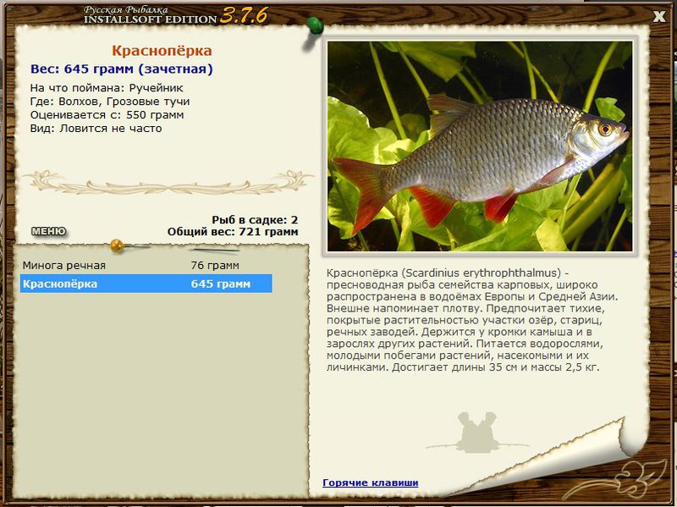Close the fish keepnet window with X

tap(659, 17)
